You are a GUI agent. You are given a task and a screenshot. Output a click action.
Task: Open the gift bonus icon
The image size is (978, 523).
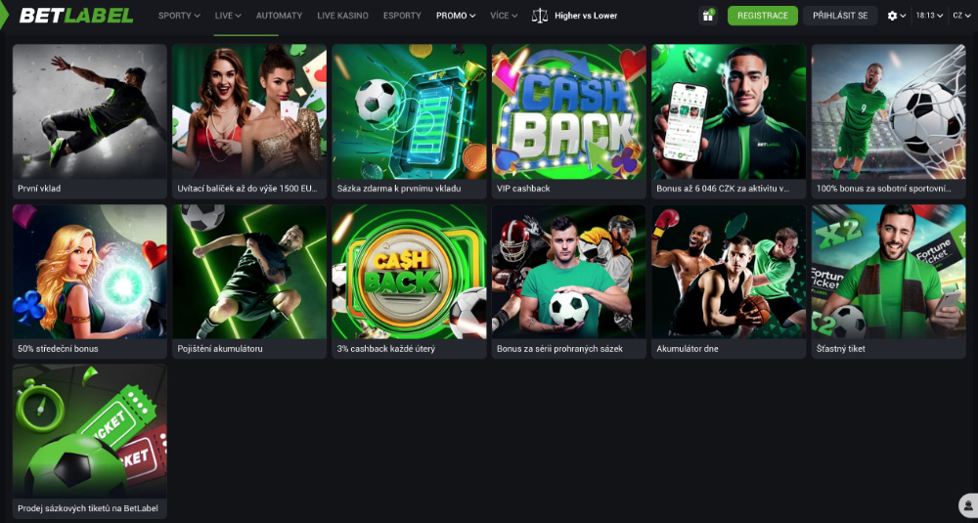point(708,16)
